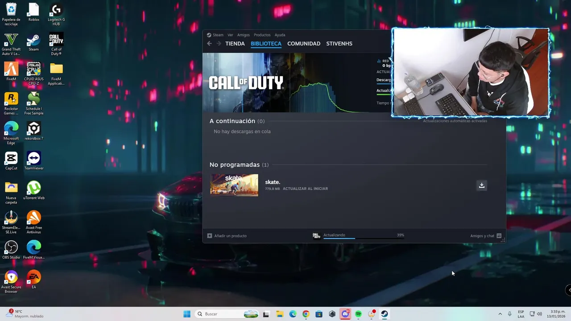Open the rekordbox 7 desktop icon

[33, 132]
